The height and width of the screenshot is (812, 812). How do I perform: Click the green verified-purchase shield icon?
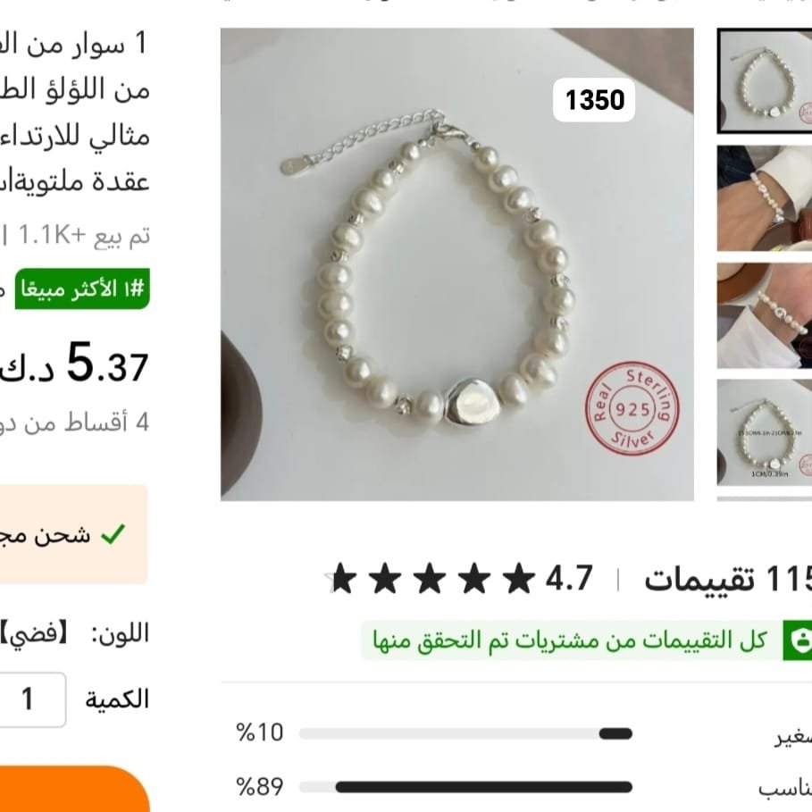(x=798, y=640)
